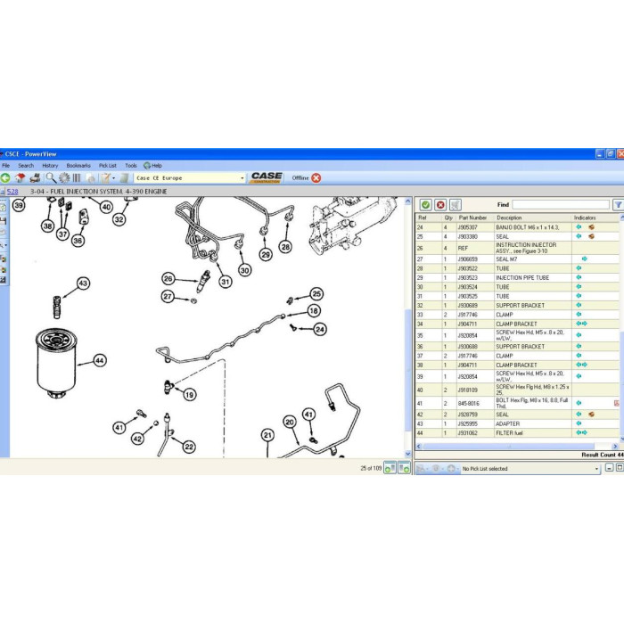Image resolution: width=624 pixels, height=624 pixels.
Task: Click inside the Find input field
Action: click(561, 204)
